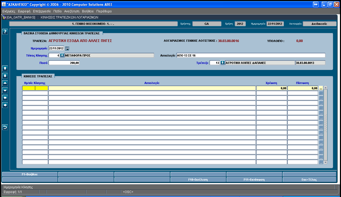Click the curved return arrow sidebar icon
341x197 pixels.
pos(5,127)
